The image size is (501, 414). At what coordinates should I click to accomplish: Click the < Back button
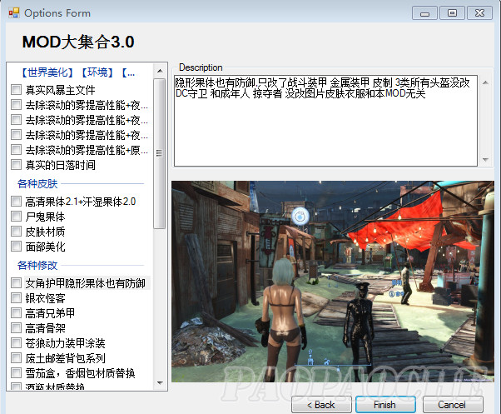pos(321,405)
